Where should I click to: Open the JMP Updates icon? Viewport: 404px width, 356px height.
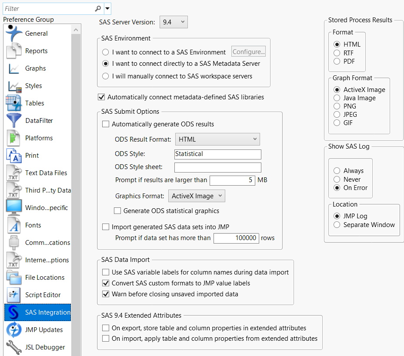coord(14,330)
